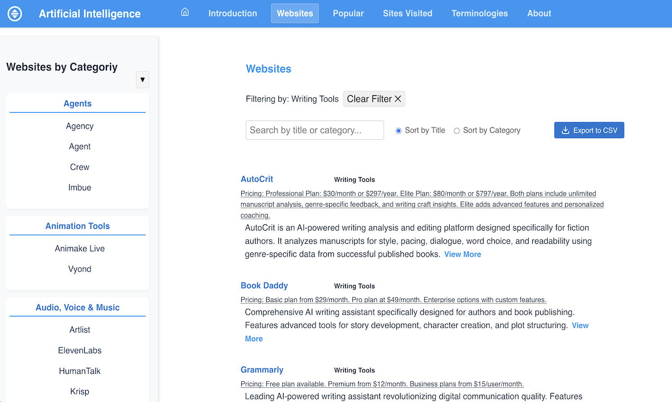Open the About tab
The image size is (672, 402).
tap(539, 13)
